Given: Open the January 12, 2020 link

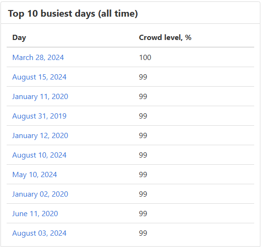Looking at the screenshot, I should tap(40, 136).
